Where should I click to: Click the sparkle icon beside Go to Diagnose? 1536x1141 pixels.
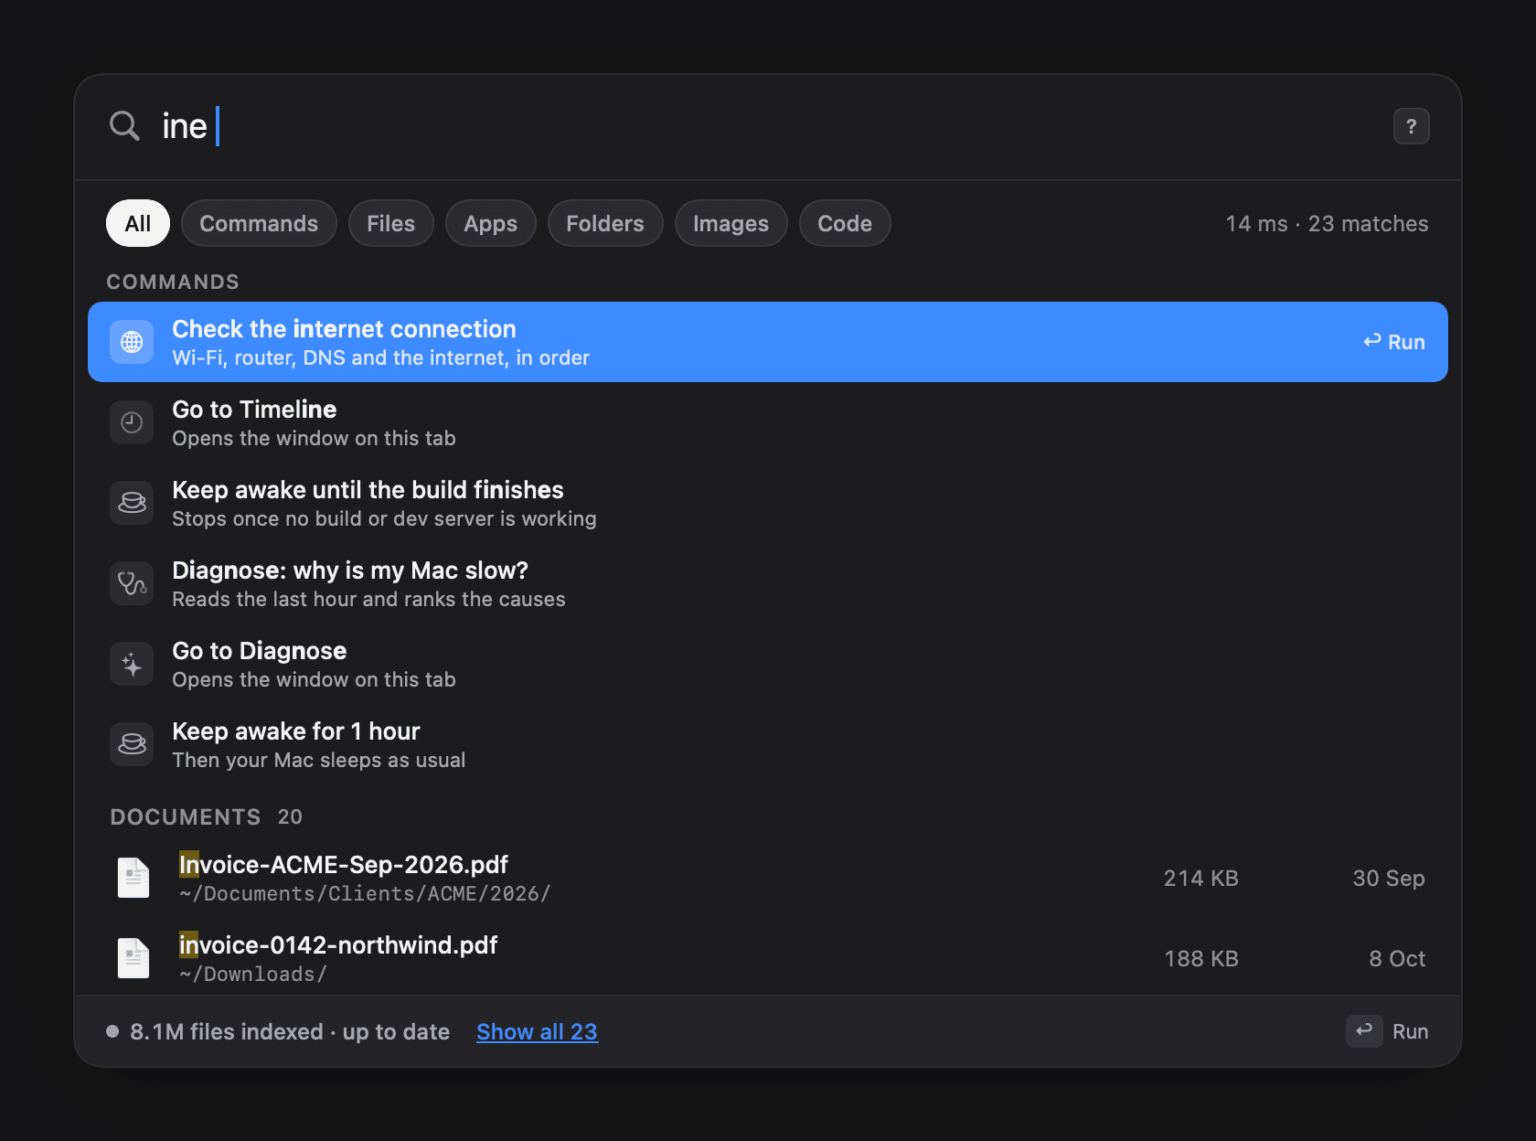132,664
